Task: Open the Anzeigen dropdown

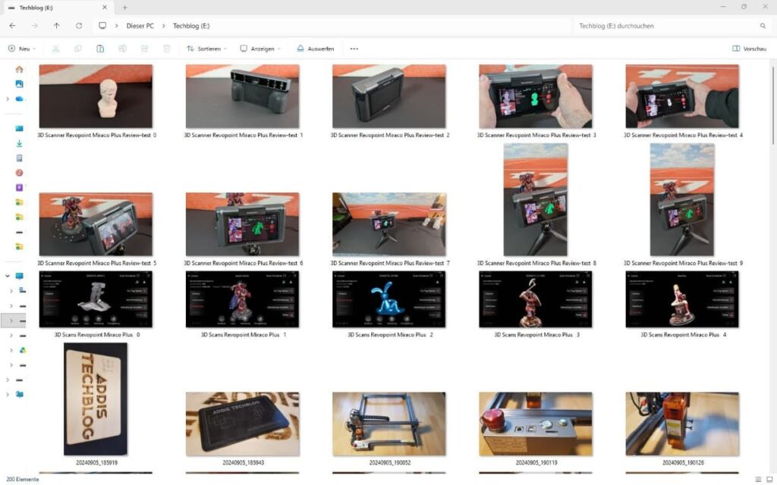Action: [261, 48]
